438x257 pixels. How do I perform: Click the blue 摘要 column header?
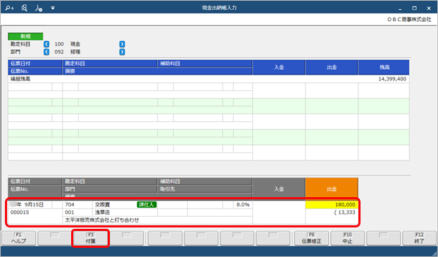157,71
